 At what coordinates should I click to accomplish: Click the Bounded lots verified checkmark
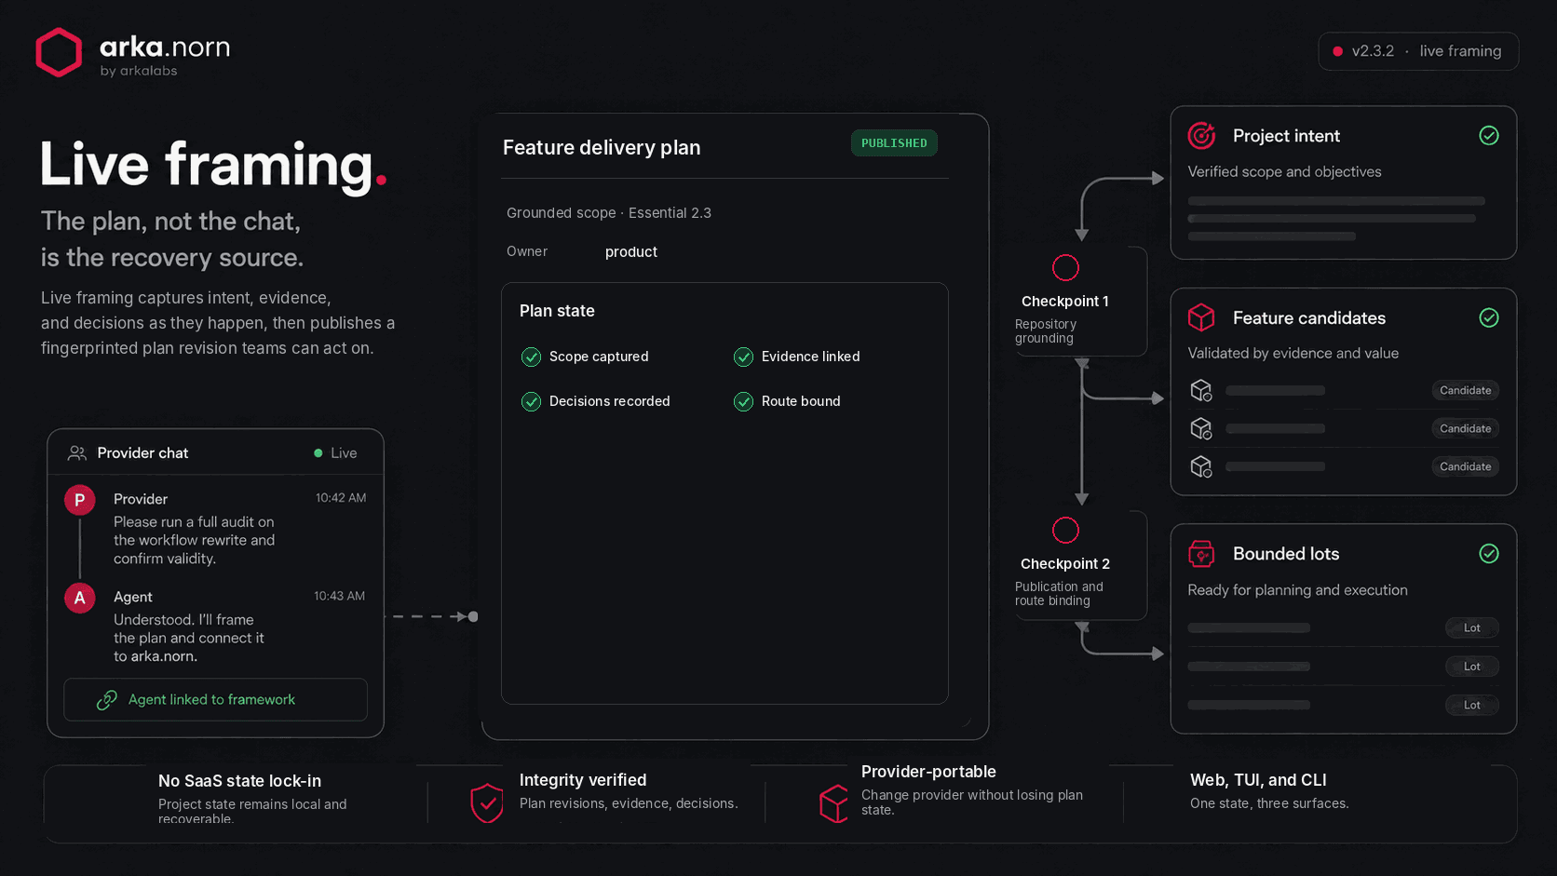point(1489,554)
